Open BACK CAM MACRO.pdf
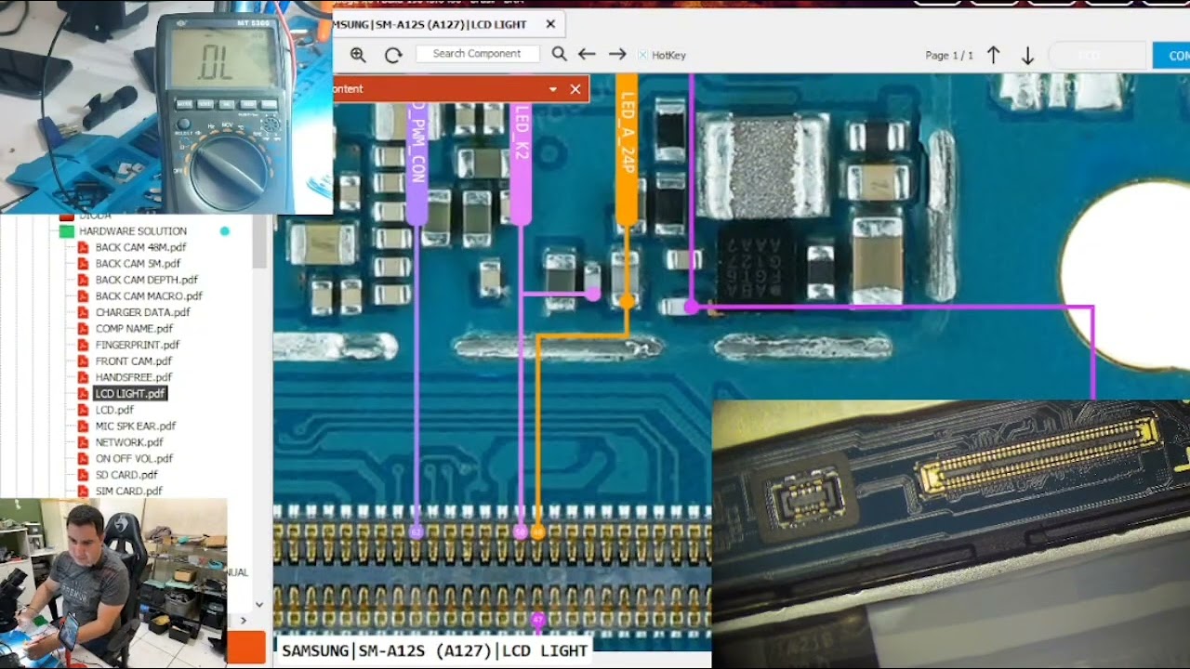Viewport: 1190px width, 669px height. (x=149, y=295)
